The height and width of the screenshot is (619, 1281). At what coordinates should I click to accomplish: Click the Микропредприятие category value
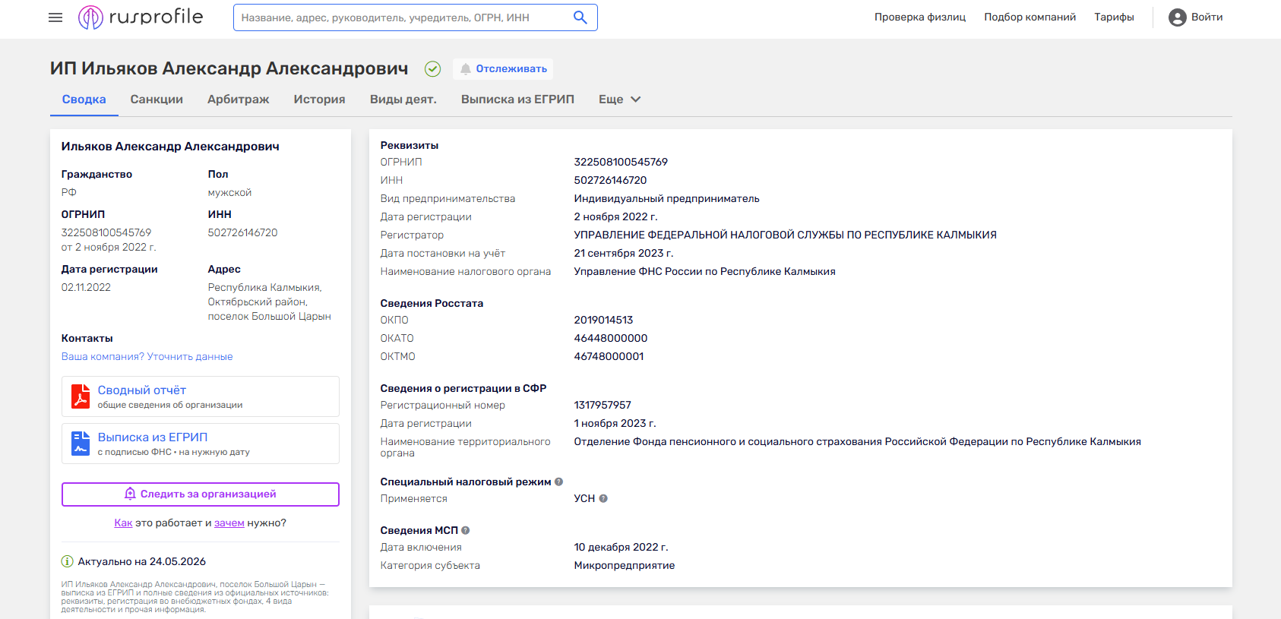(x=625, y=566)
